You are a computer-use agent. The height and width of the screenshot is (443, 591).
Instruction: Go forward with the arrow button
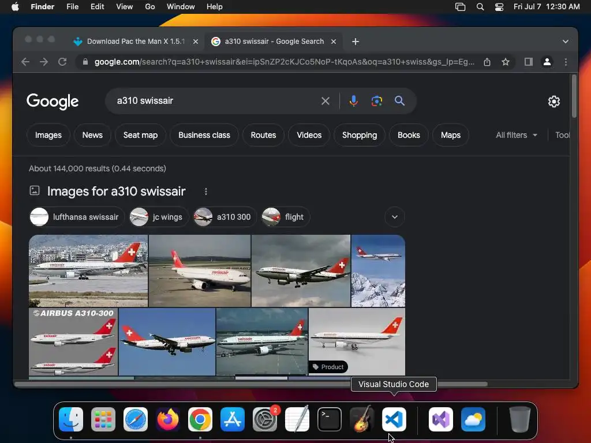pyautogui.click(x=44, y=62)
